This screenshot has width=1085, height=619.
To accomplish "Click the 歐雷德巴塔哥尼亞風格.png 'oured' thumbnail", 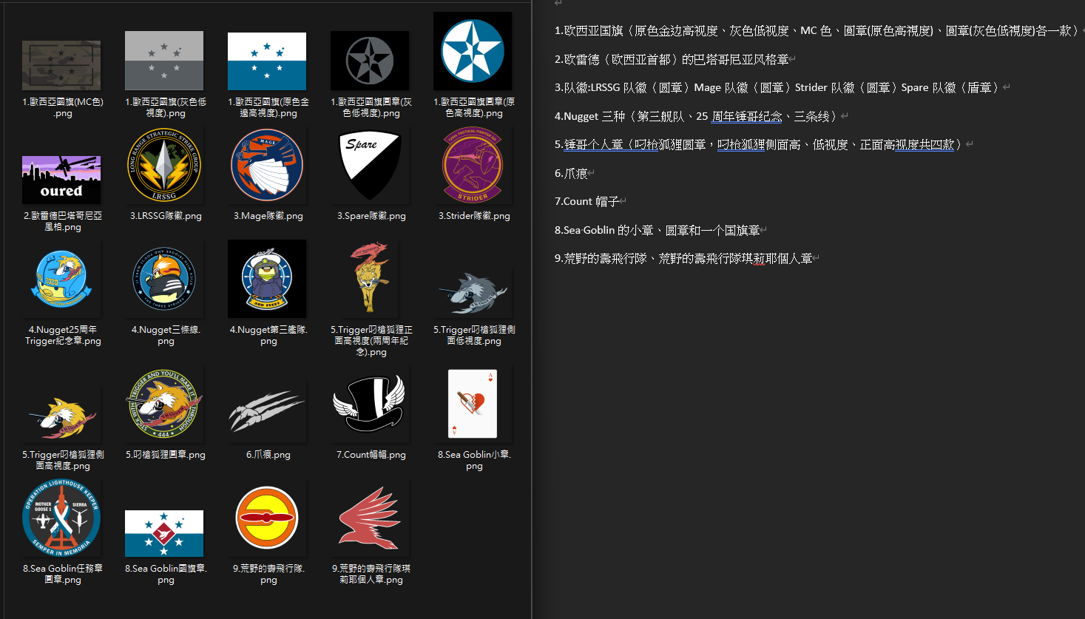I will [61, 180].
